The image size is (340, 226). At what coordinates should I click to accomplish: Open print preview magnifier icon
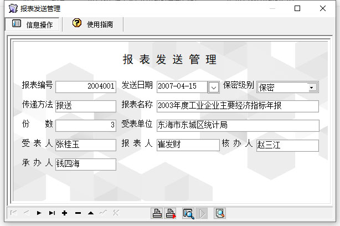[188, 213]
